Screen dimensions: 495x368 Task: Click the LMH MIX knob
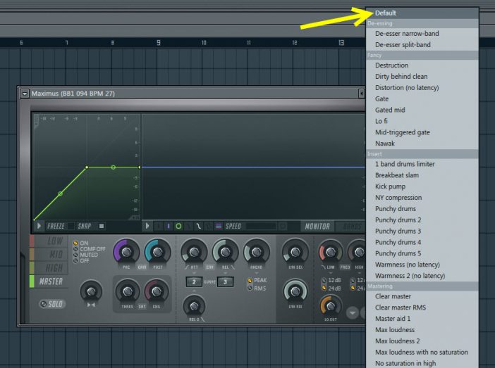tap(295, 291)
